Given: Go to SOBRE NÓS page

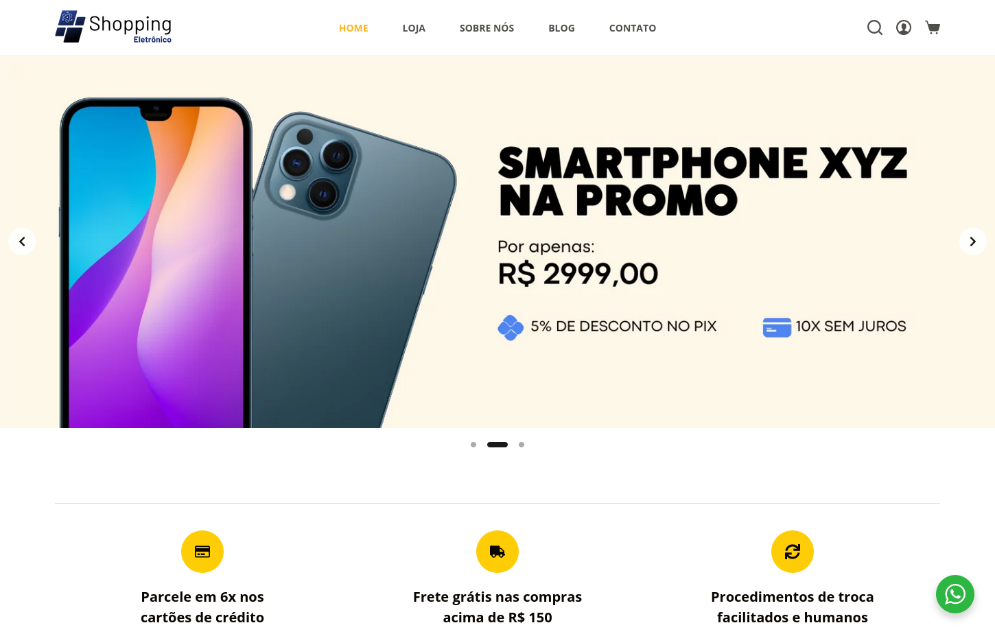Looking at the screenshot, I should tap(487, 28).
